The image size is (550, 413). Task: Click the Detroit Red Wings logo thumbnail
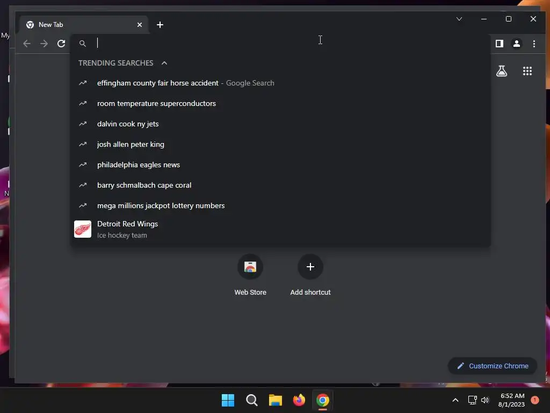(83, 229)
